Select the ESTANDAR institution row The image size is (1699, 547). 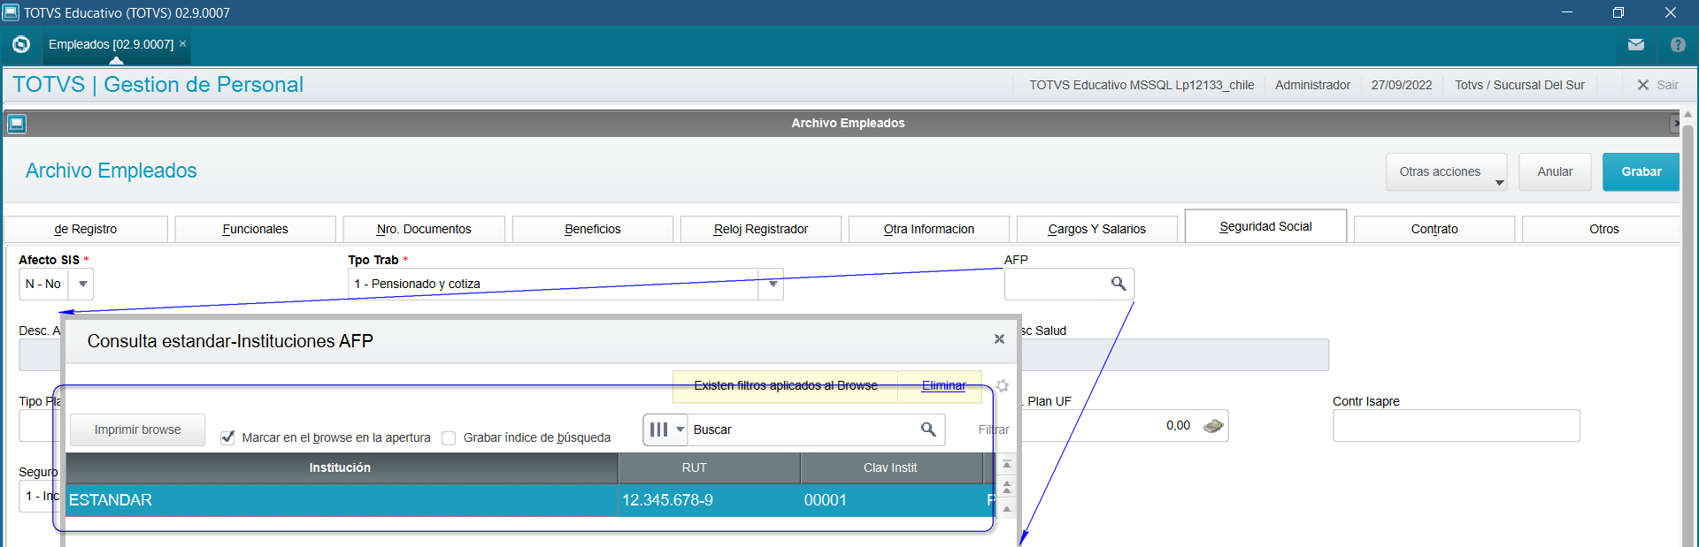529,500
